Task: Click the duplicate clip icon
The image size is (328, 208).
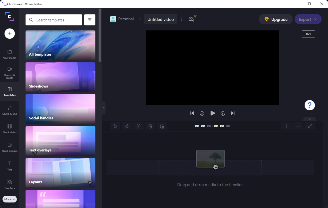Action: 162,126
